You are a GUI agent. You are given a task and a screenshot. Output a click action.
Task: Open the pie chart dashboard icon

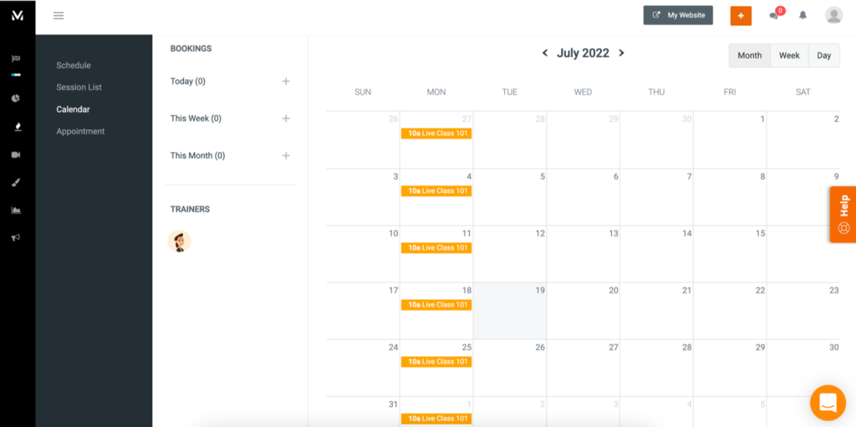pyautogui.click(x=16, y=98)
